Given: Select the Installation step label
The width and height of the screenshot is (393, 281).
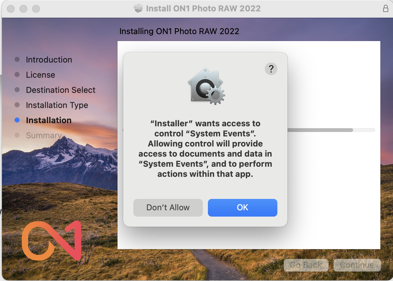Looking at the screenshot, I should tap(49, 120).
